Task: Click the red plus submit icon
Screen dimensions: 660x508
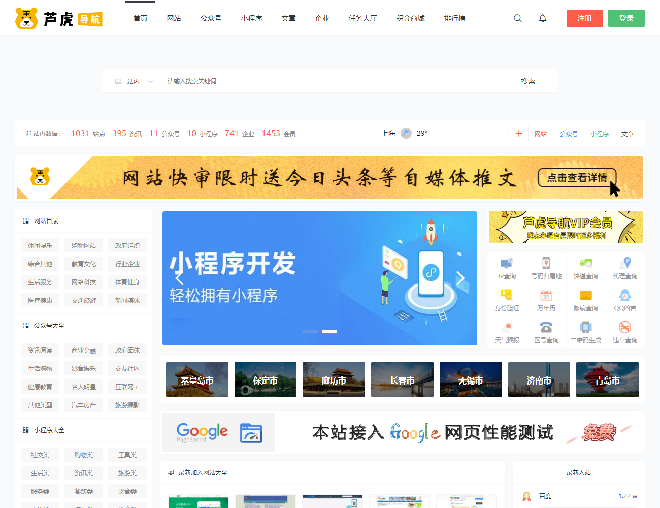Action: pyautogui.click(x=518, y=134)
